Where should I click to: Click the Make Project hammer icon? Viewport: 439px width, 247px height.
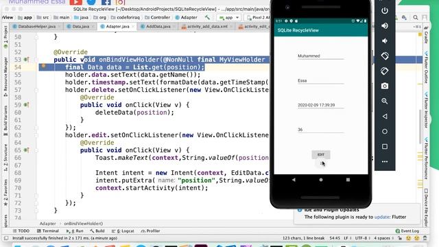(207, 17)
